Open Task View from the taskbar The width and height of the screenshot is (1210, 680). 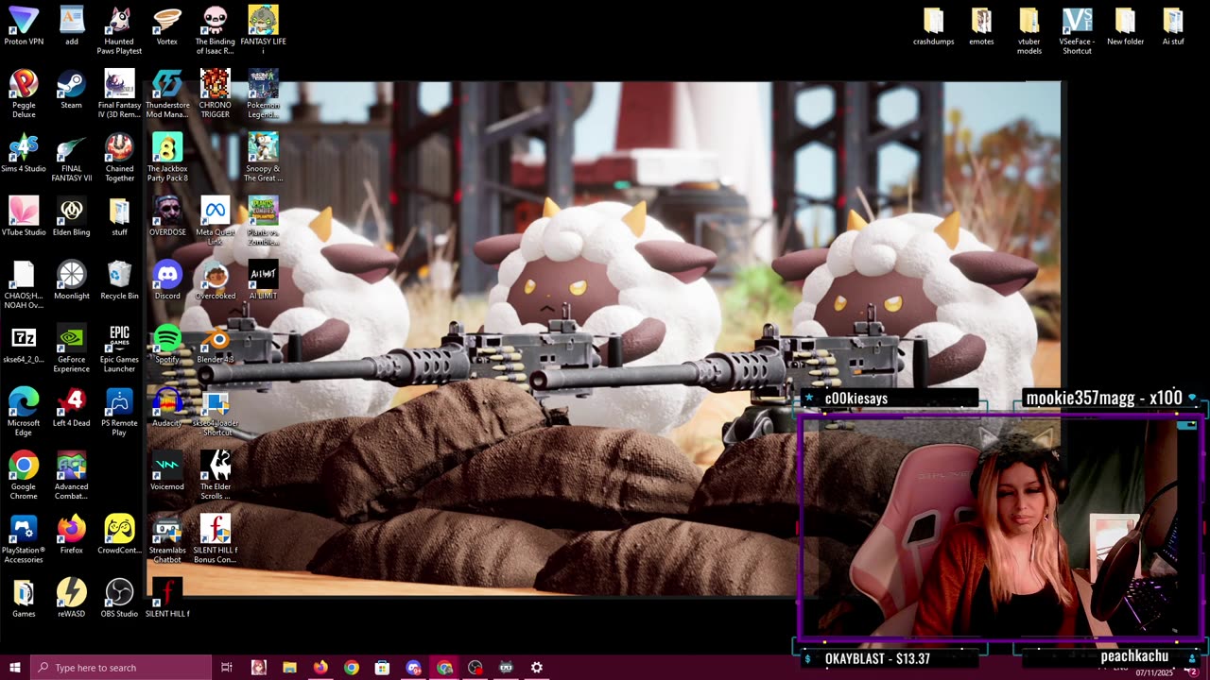(227, 668)
